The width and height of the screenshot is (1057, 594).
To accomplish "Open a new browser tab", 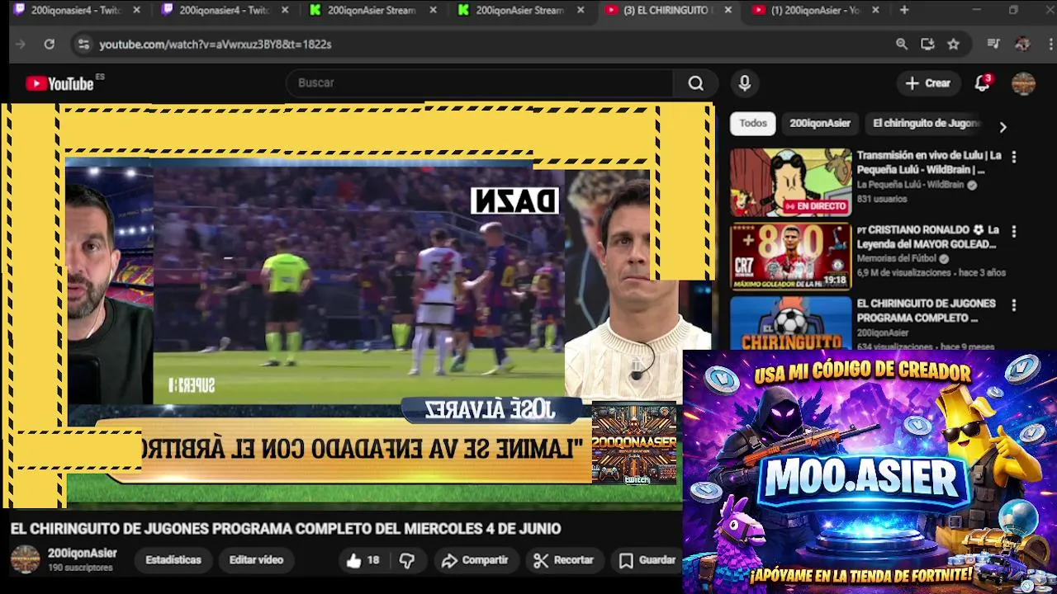I will 904,11.
